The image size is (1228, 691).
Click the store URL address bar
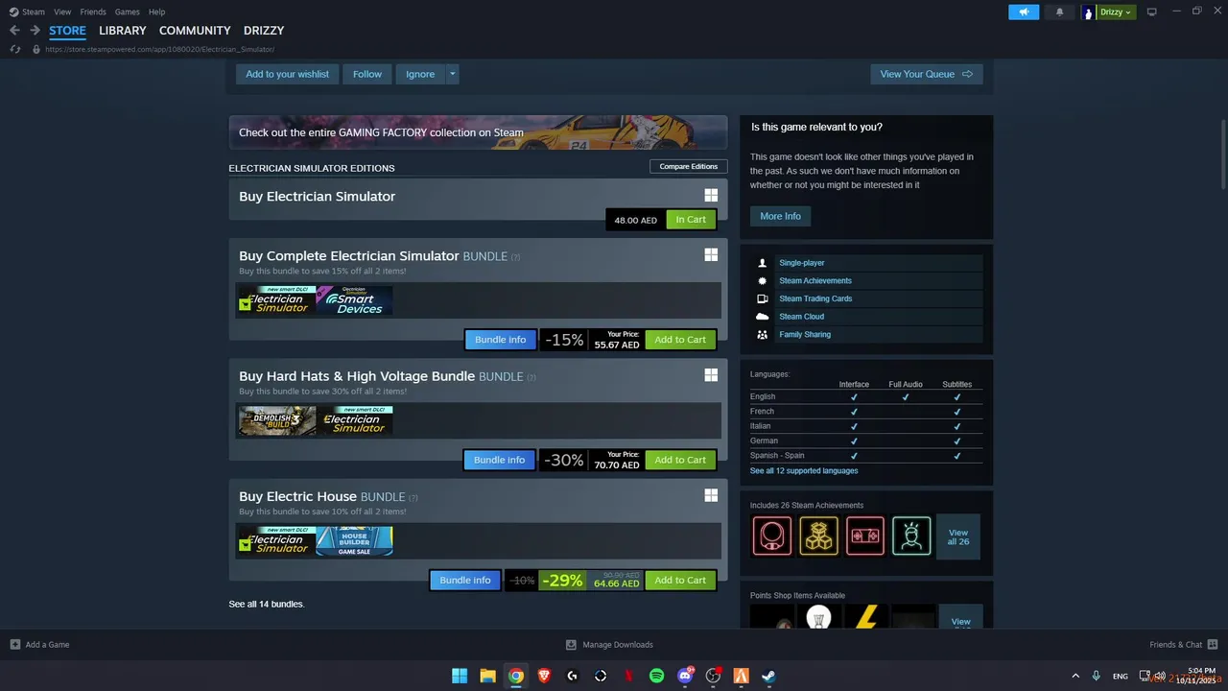160,49
